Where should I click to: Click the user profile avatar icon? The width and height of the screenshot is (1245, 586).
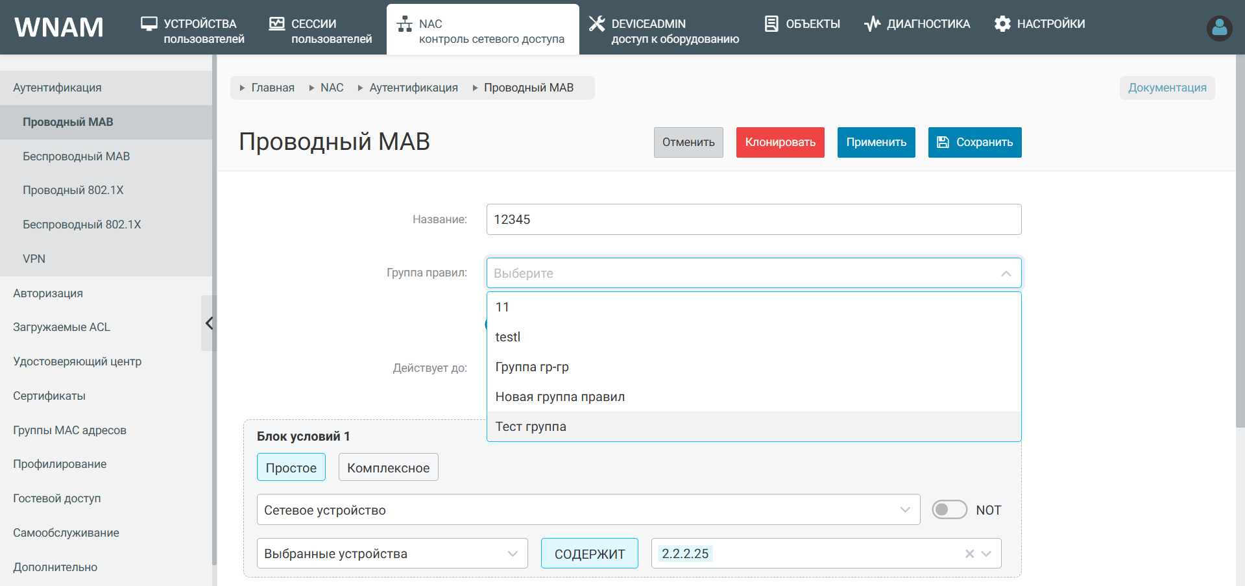(1219, 28)
